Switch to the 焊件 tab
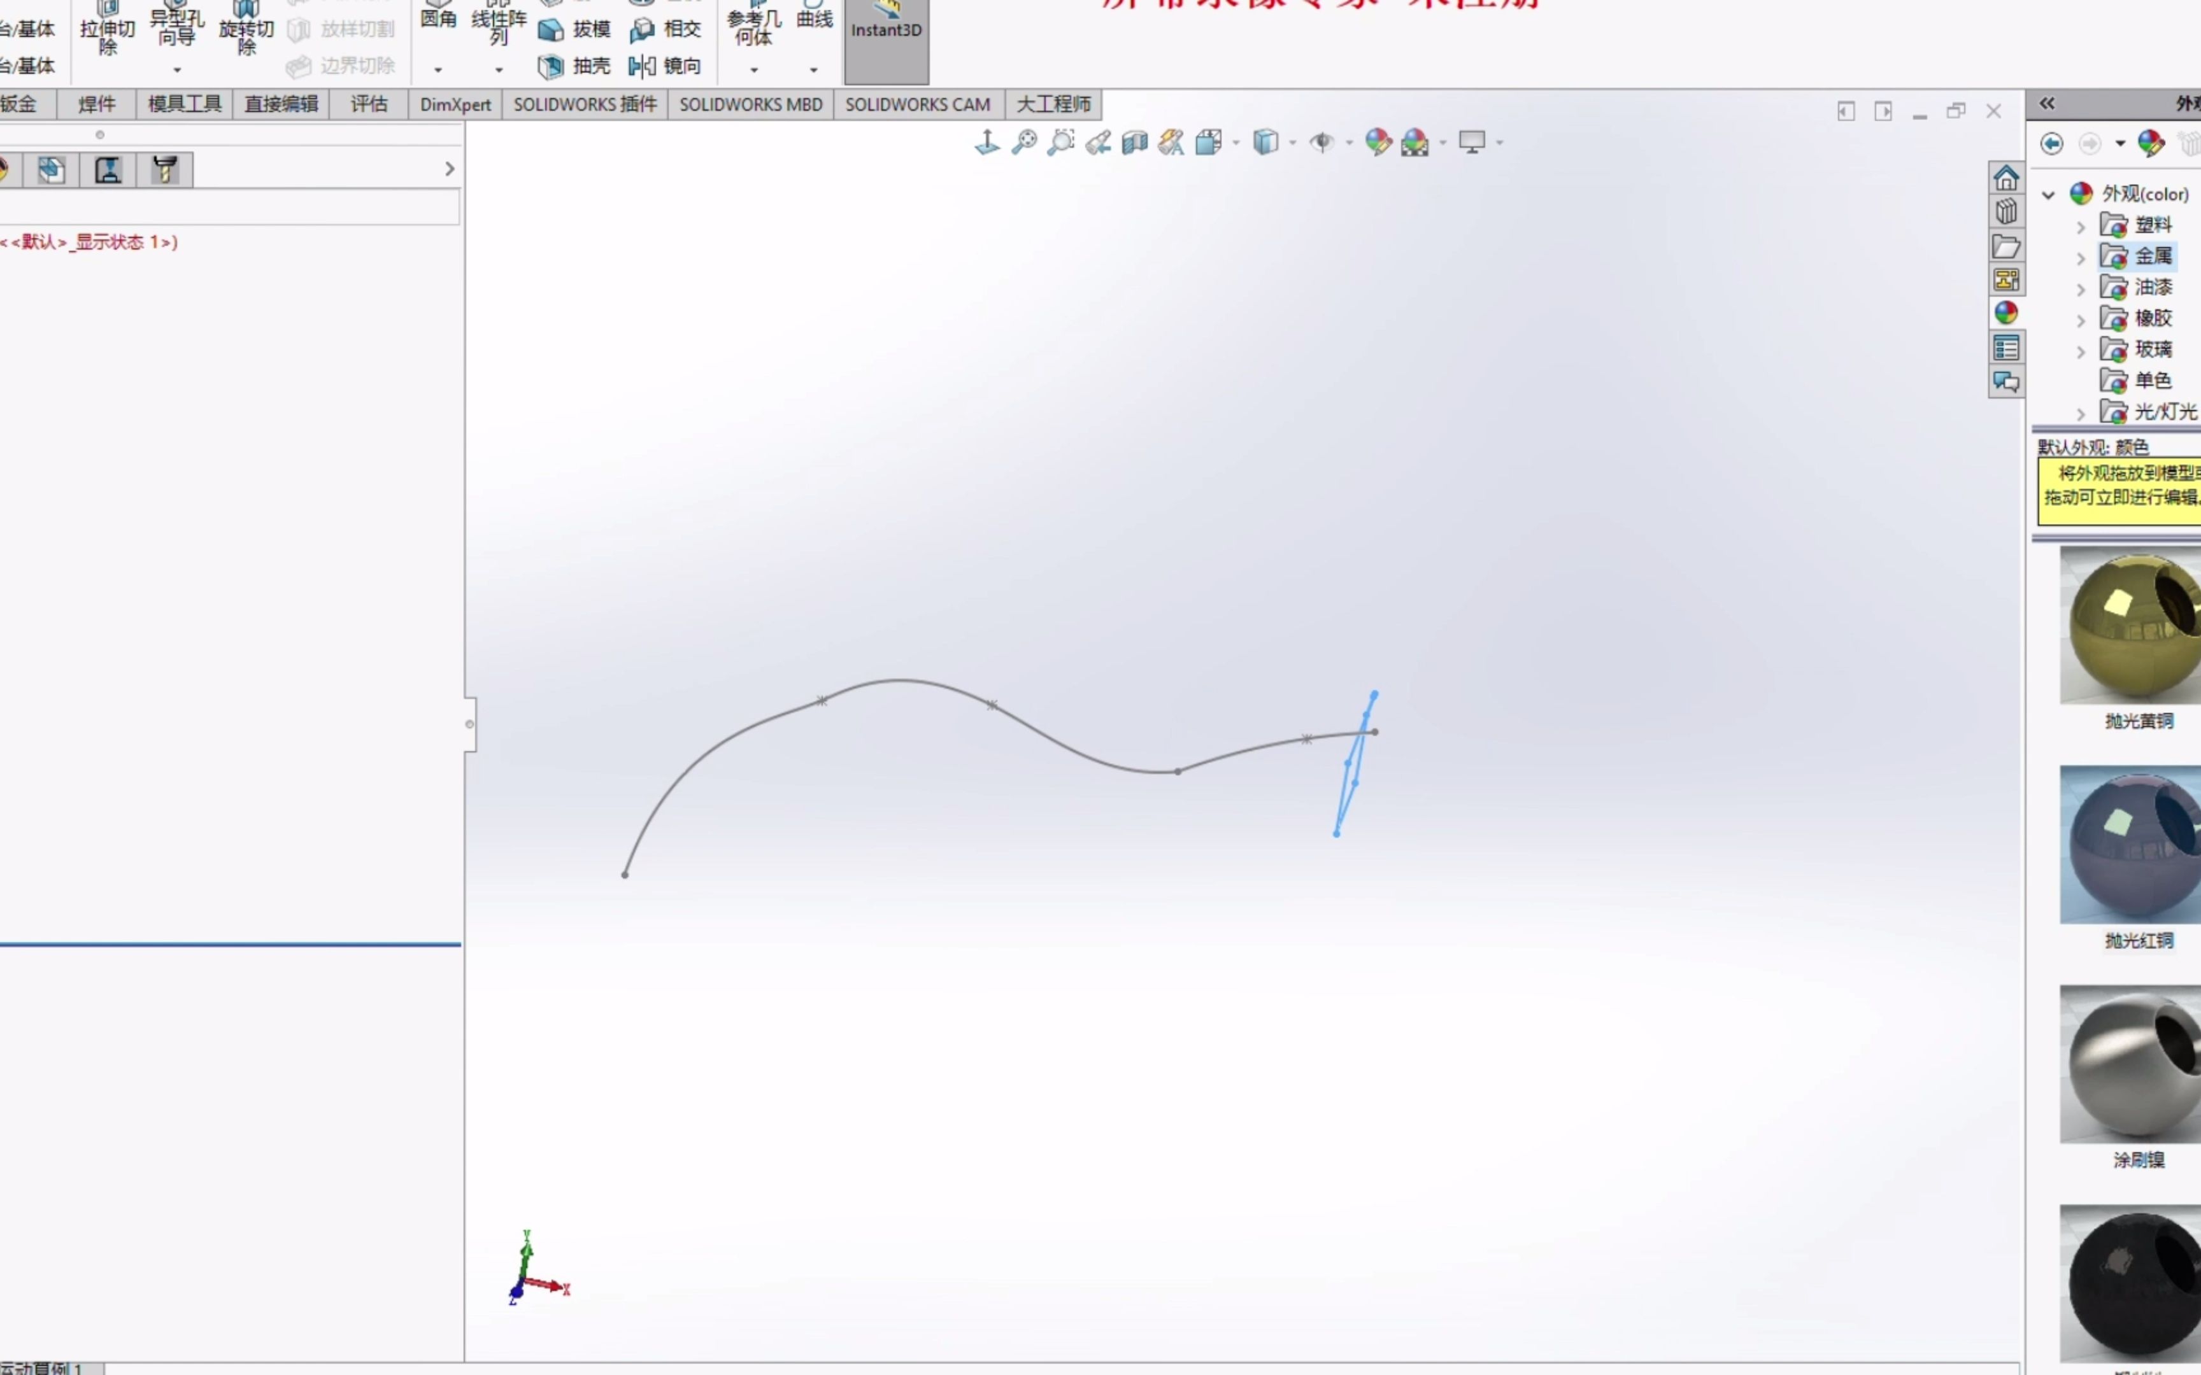This screenshot has width=2201, height=1375. pos(96,104)
